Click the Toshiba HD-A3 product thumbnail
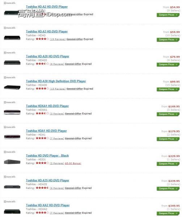This screenshot has width=182, height=217. (x=12, y=38)
